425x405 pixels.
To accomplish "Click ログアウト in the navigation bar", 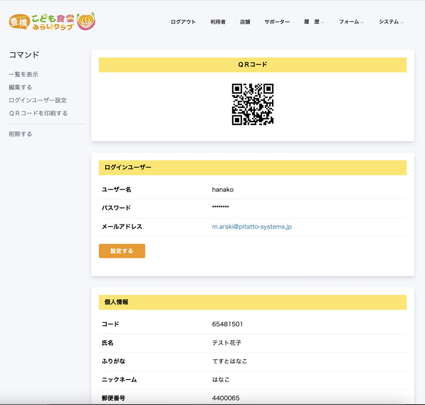I will tap(183, 22).
